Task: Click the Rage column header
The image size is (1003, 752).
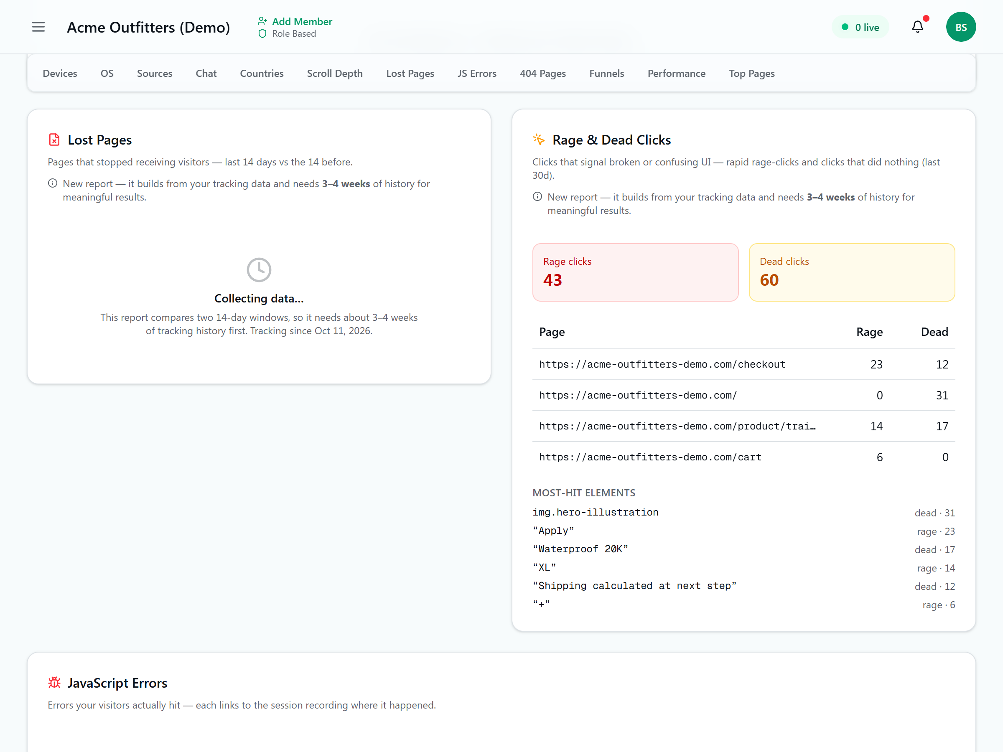Action: coord(869,332)
